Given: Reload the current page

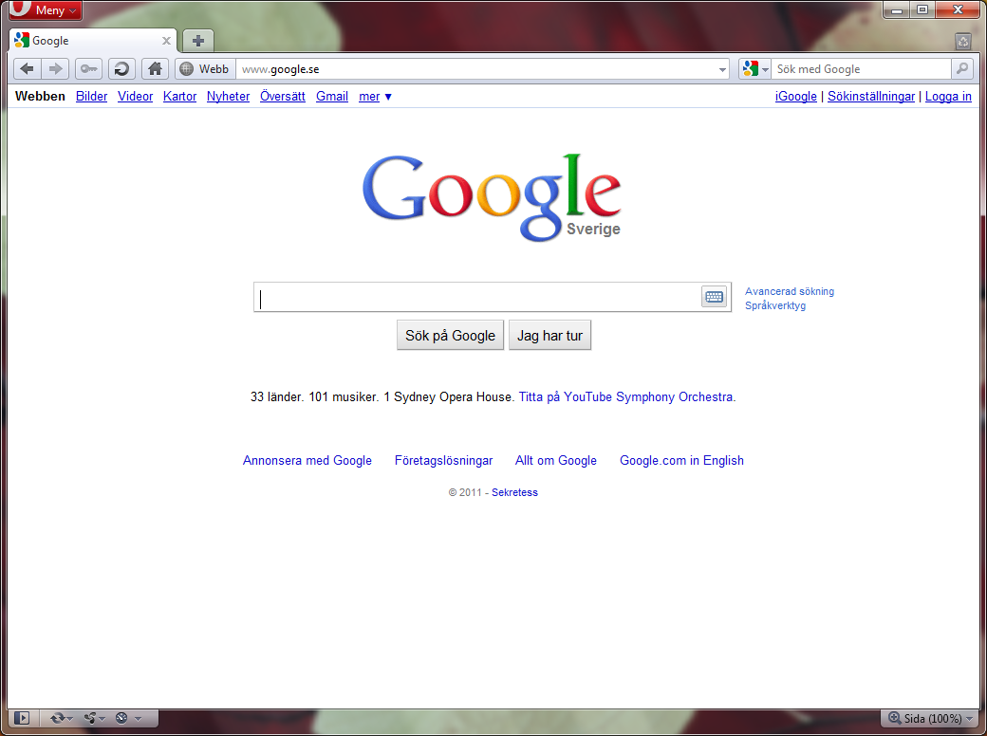Looking at the screenshot, I should (x=122, y=68).
